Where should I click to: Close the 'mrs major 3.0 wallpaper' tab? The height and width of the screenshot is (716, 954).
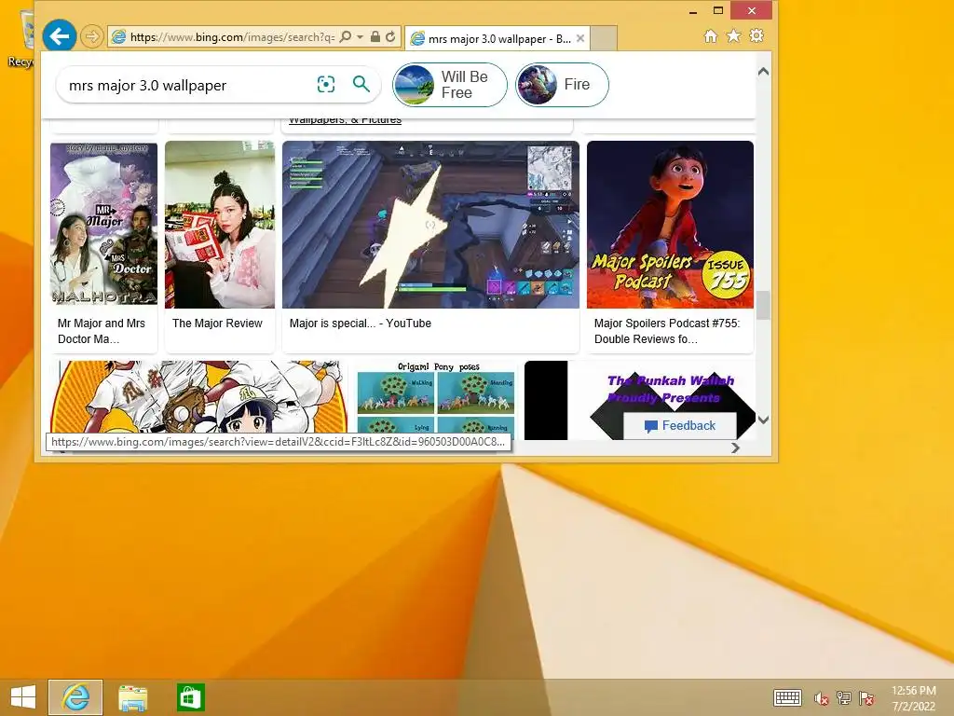click(580, 38)
